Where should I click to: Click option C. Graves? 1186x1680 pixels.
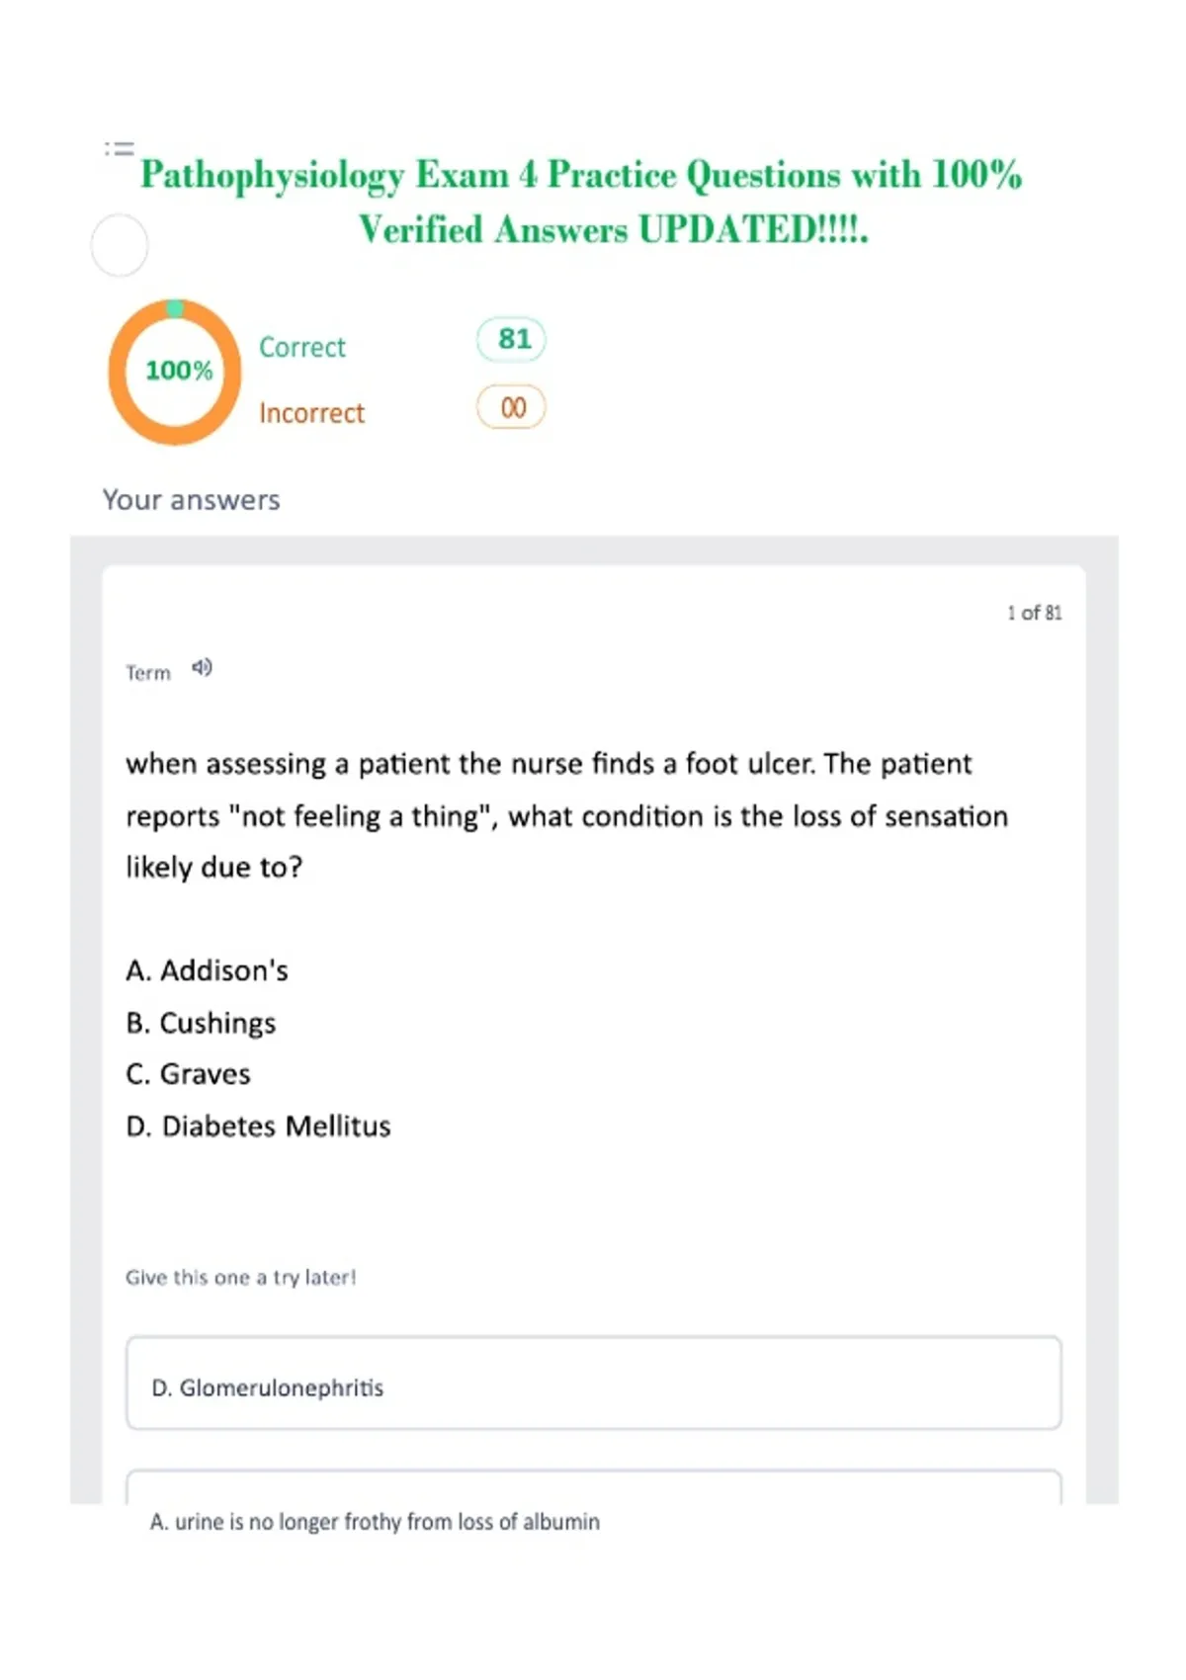[188, 1074]
